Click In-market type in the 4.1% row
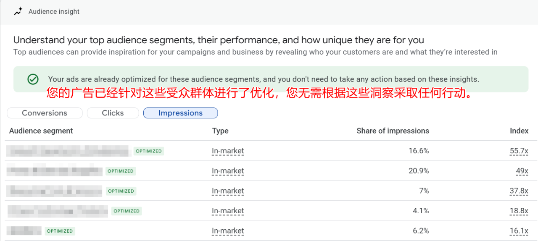Image resolution: width=538 pixels, height=241 pixels. click(228, 211)
